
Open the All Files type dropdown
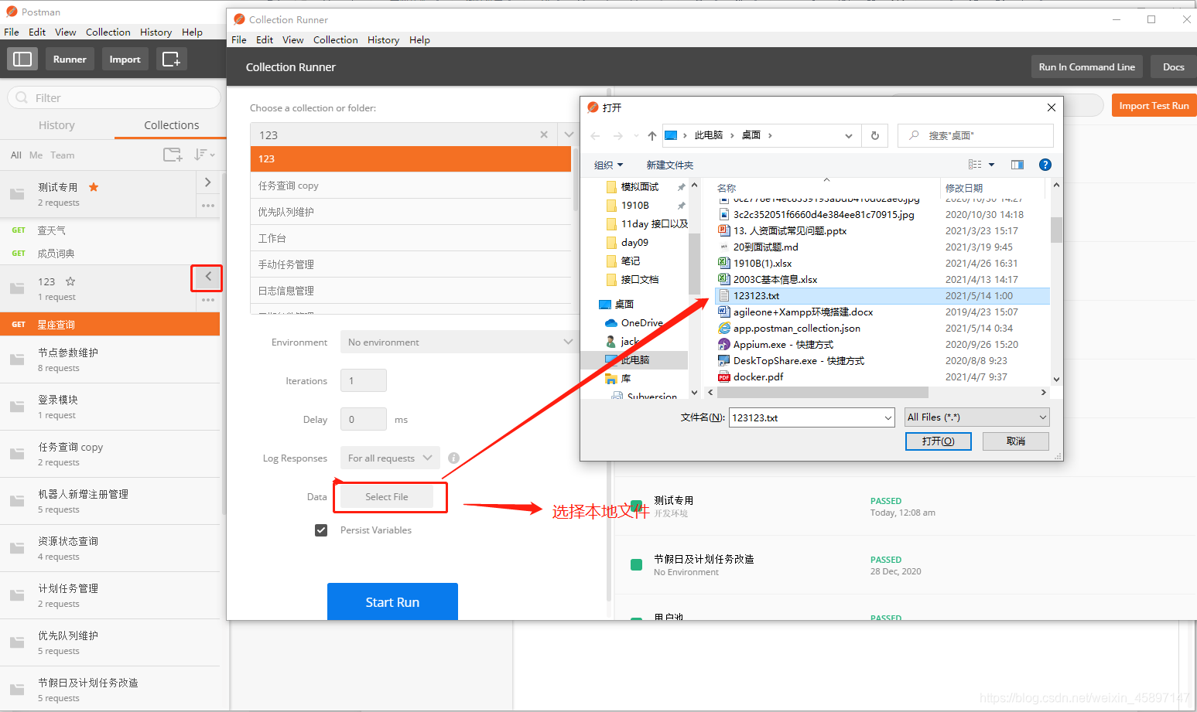pyautogui.click(x=977, y=417)
